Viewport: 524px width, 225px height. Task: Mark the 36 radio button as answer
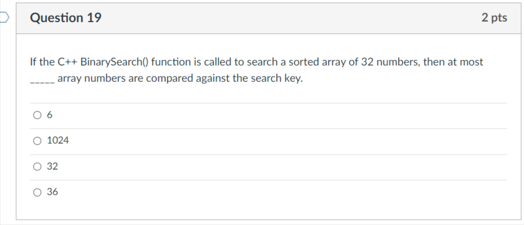click(x=37, y=192)
